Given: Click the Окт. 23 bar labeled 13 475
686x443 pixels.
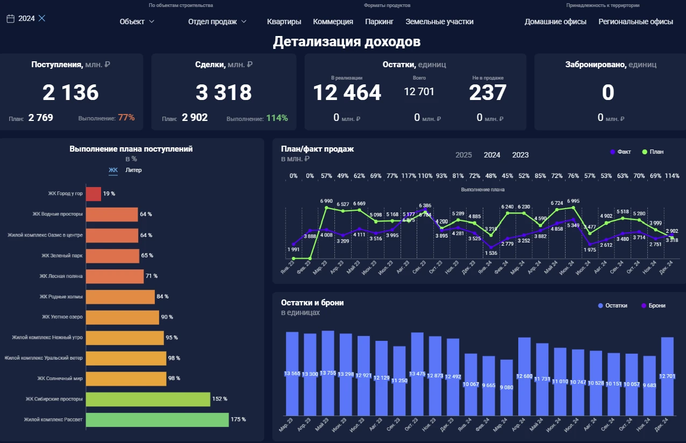Looking at the screenshot, I should pos(418,374).
